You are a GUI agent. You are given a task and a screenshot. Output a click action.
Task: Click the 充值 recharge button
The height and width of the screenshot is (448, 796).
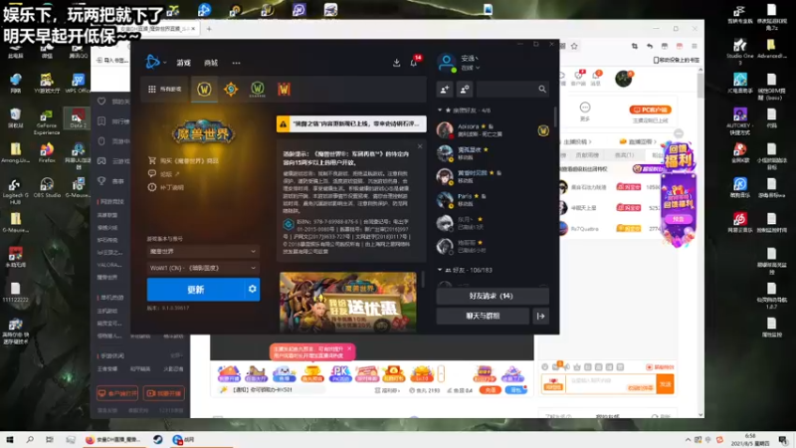[490, 390]
